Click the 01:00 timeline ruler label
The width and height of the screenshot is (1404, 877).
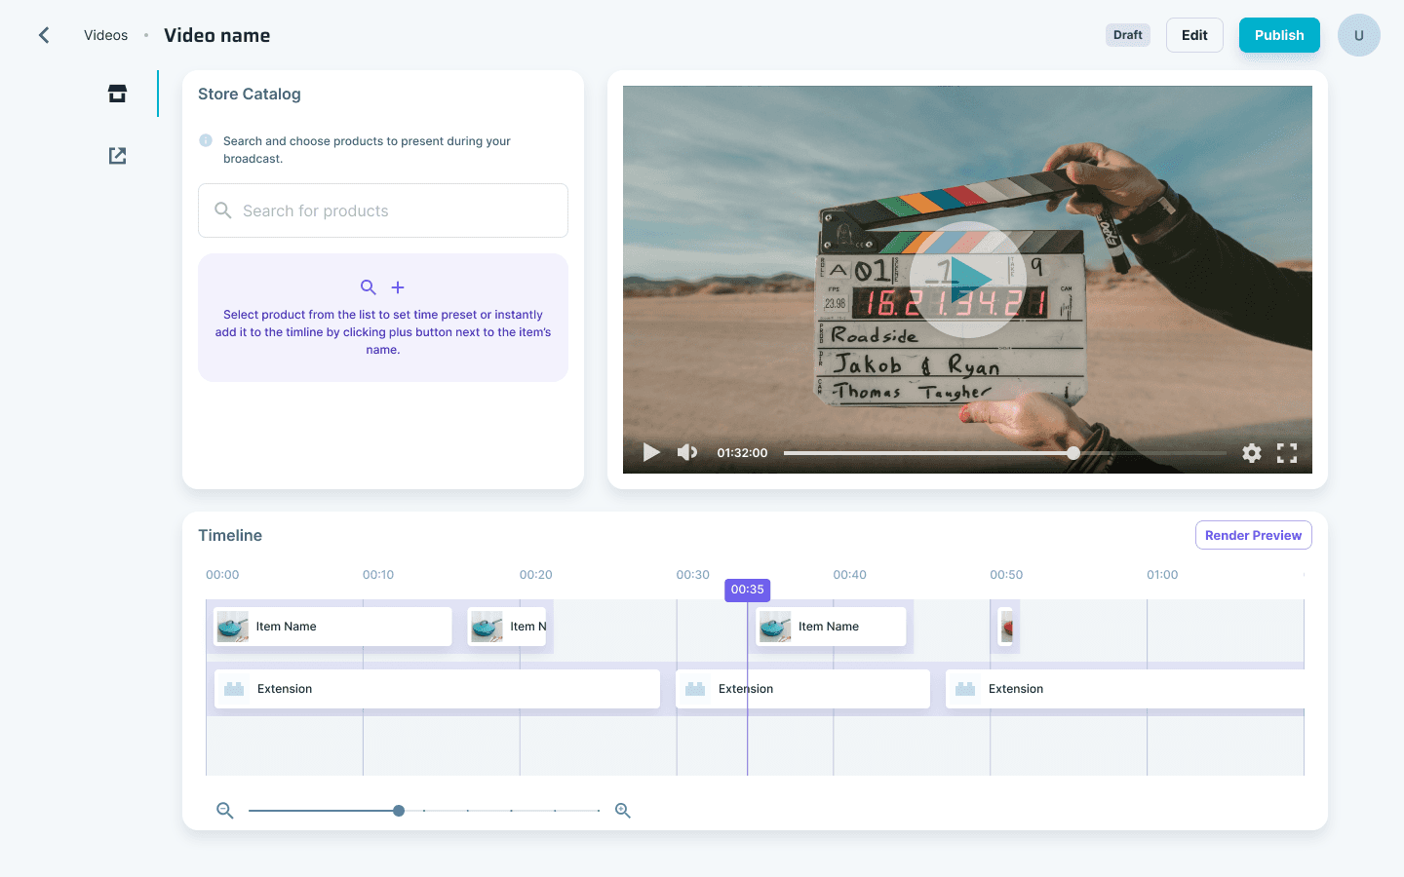[1162, 575]
